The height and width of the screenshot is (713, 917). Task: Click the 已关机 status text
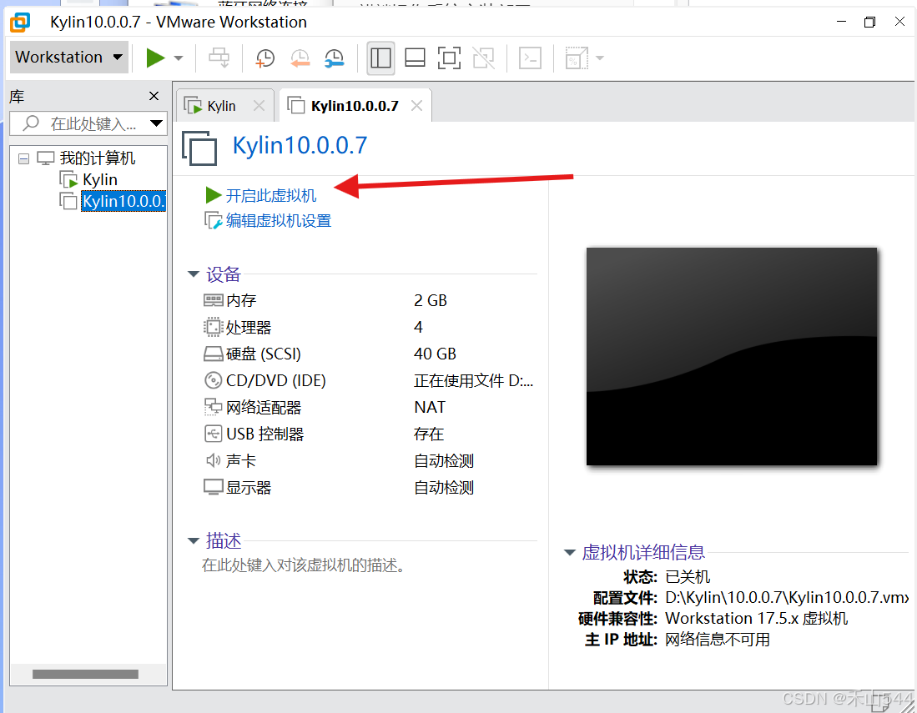click(x=688, y=577)
